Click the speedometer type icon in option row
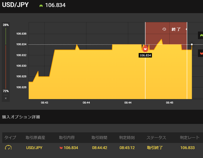The width and height of the screenshot is (203, 158). (8, 147)
